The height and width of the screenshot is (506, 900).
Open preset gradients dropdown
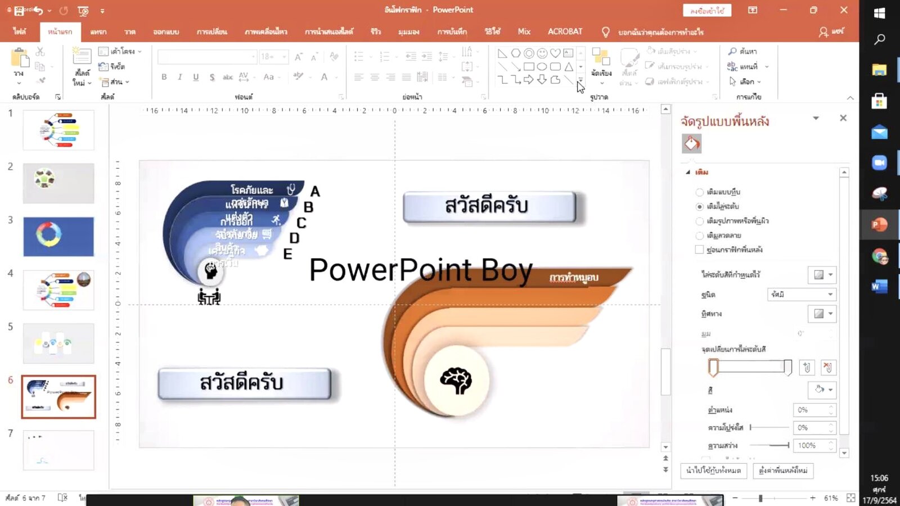(x=822, y=275)
